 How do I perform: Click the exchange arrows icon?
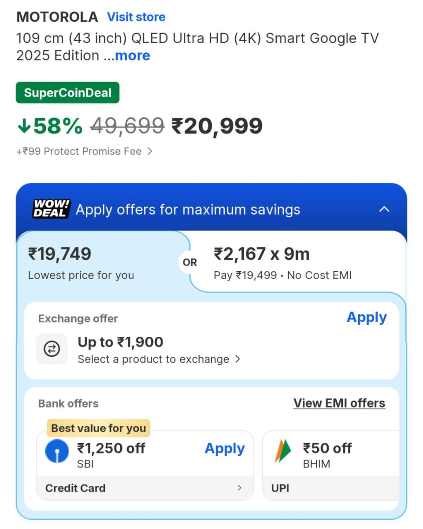(52, 349)
